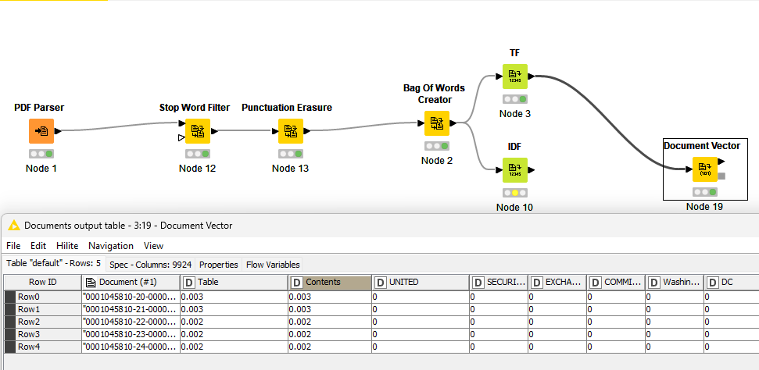Click Node 1 status traffic light
The height and width of the screenshot is (370, 759).
(x=41, y=154)
